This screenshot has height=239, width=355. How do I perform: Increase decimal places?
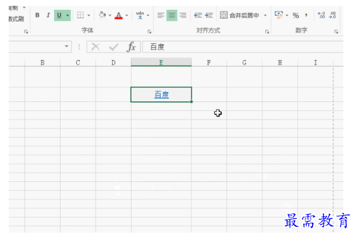tap(321, 15)
